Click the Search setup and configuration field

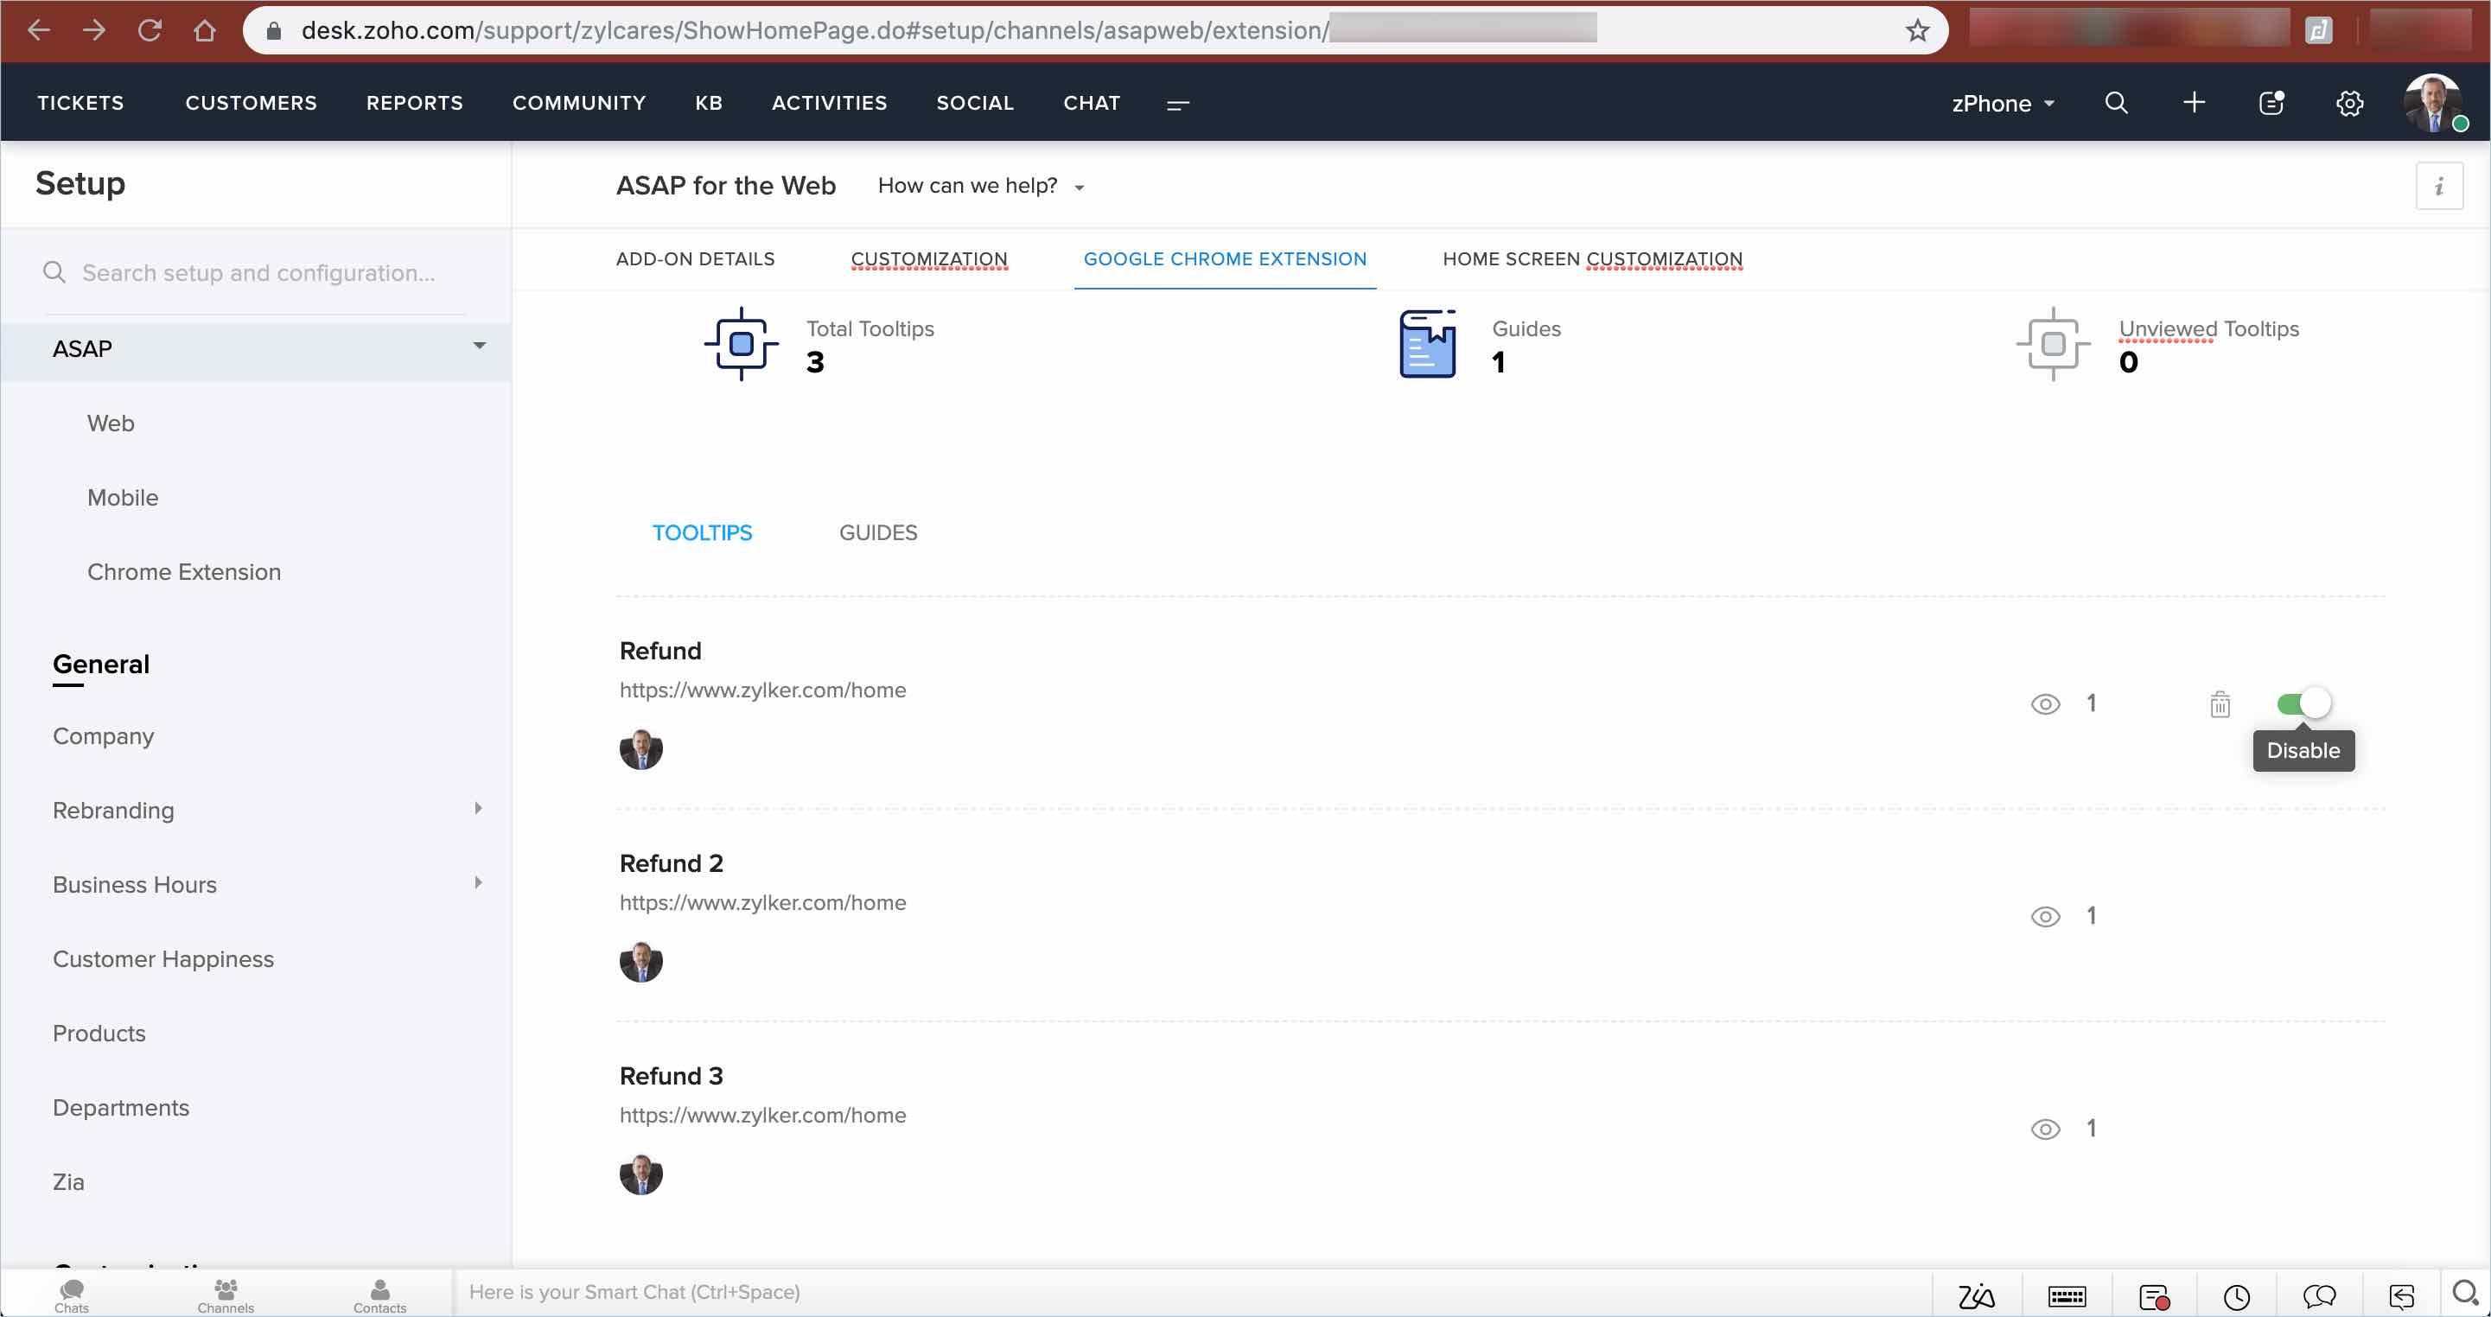(x=258, y=273)
